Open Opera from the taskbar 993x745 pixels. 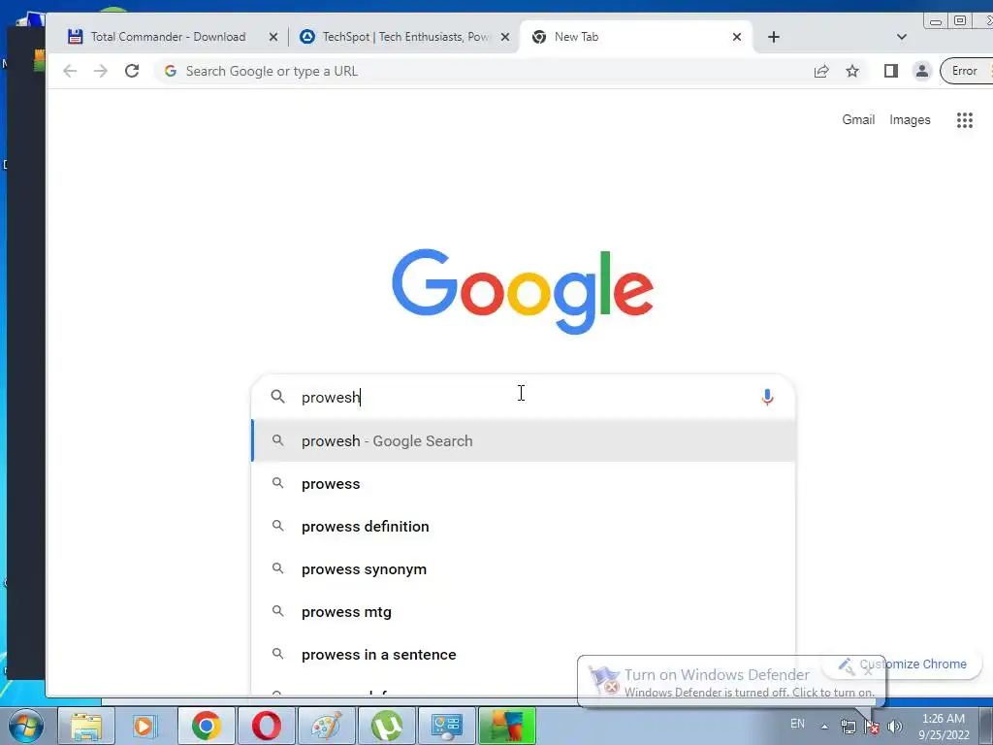[266, 726]
